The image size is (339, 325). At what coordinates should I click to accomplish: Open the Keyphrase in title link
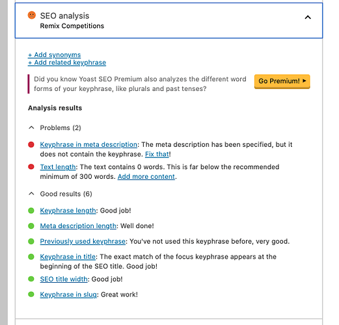coord(68,257)
